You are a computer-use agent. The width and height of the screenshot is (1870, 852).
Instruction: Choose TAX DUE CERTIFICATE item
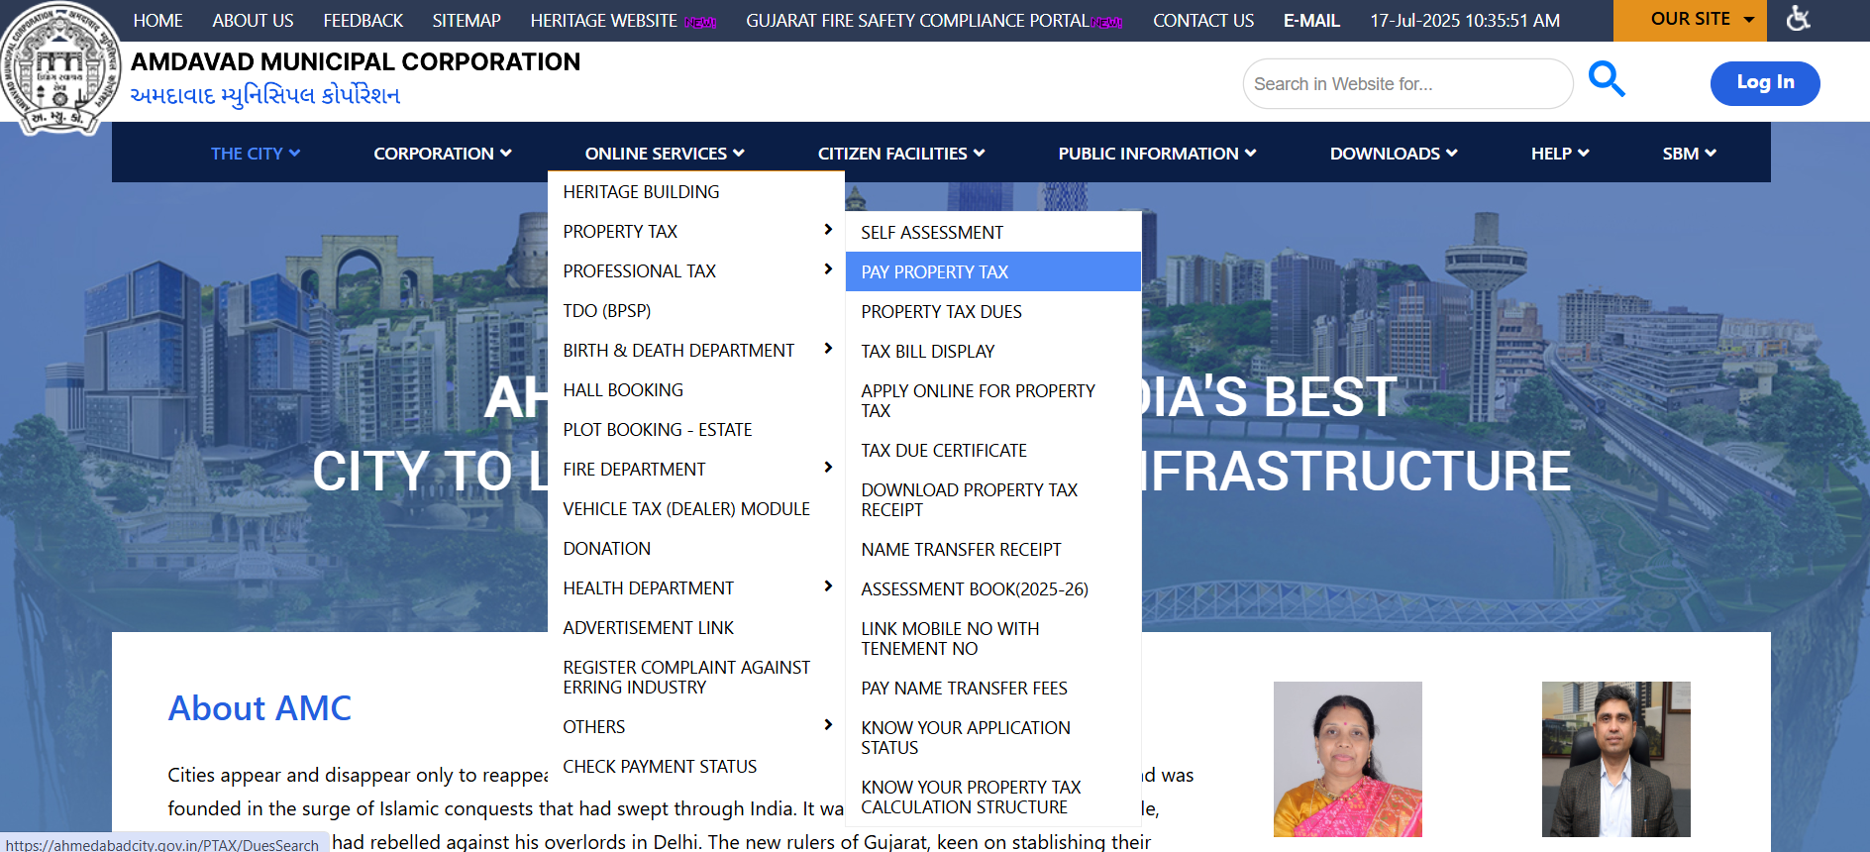point(993,451)
